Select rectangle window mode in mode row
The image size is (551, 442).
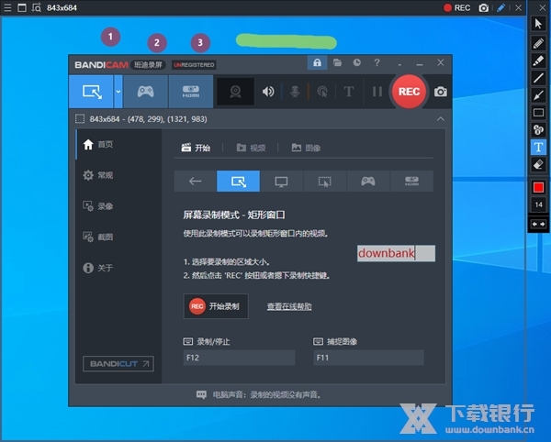238,181
